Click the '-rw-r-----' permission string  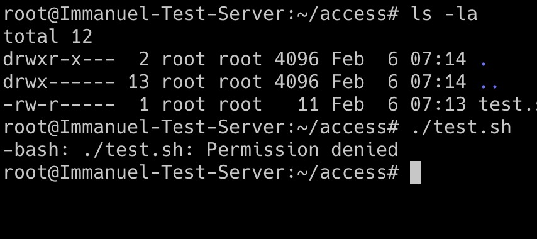click(59, 104)
